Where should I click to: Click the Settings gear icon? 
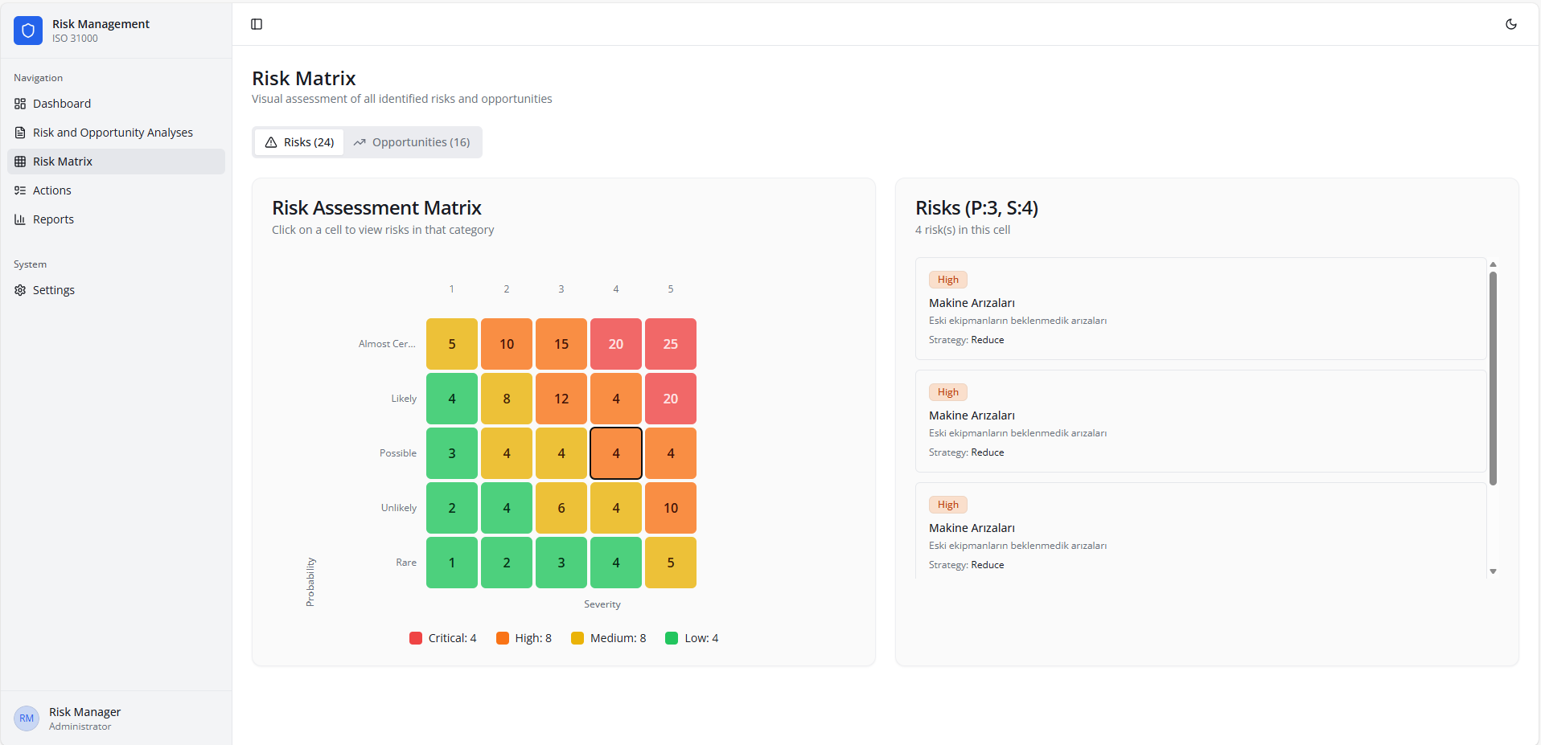click(x=19, y=289)
